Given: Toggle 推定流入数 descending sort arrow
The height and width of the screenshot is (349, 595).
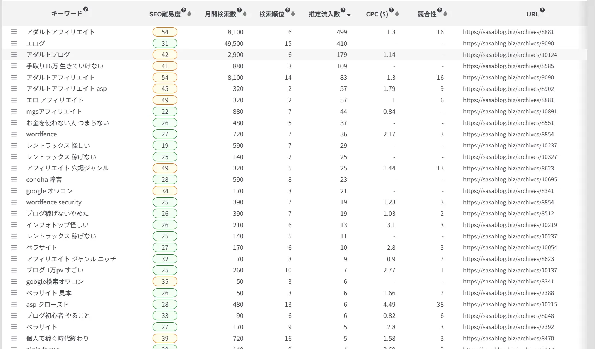Looking at the screenshot, I should pos(349,15).
